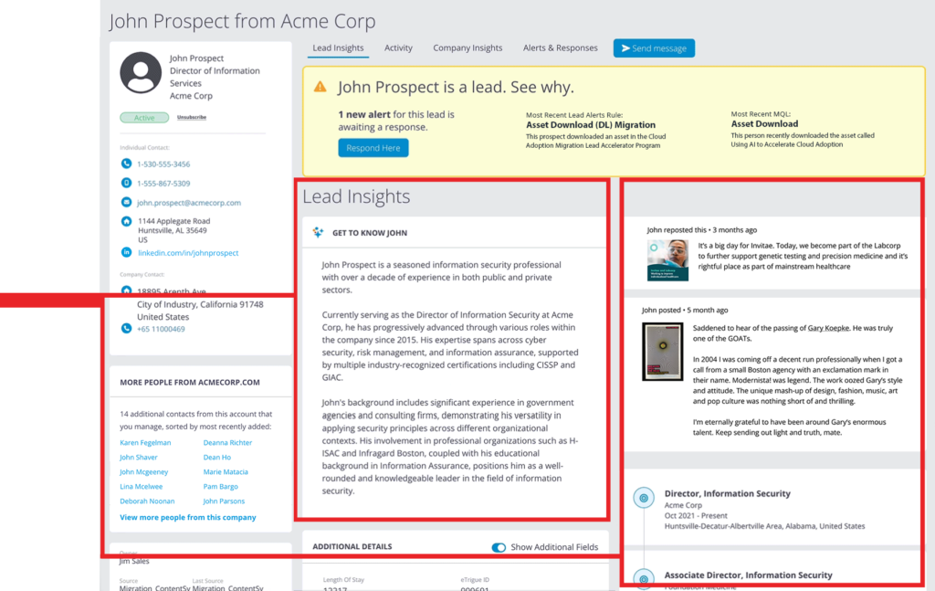Click the "1144 Applegate Road" address text
The height and width of the screenshot is (591, 935).
coord(174,221)
